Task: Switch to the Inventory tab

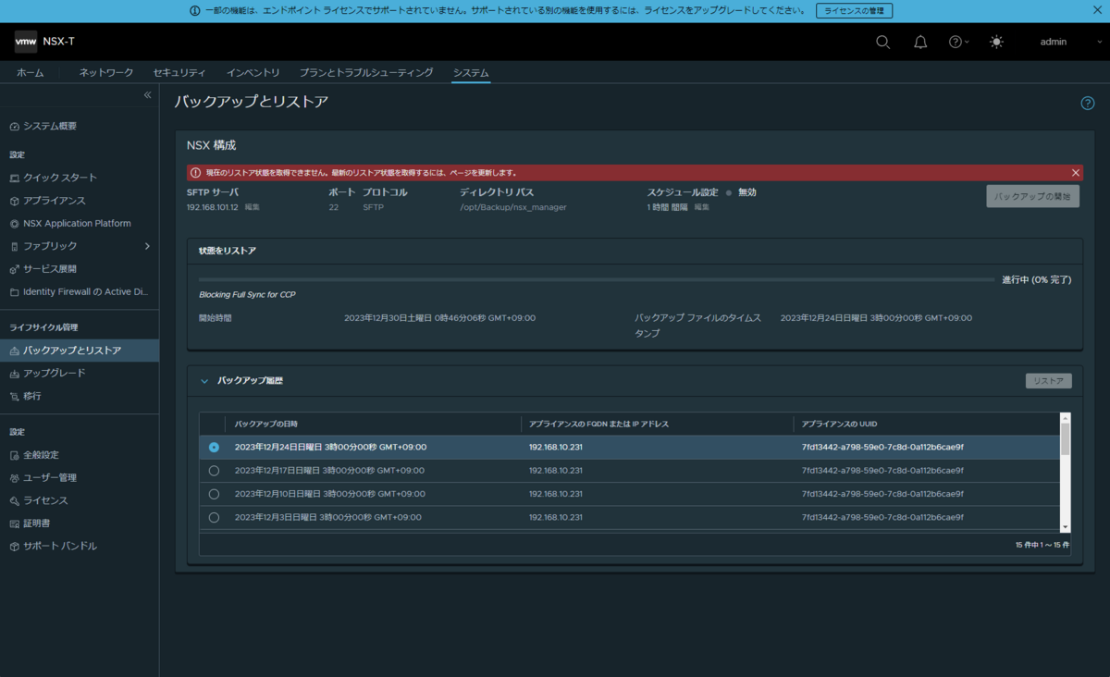Action: click(x=253, y=72)
